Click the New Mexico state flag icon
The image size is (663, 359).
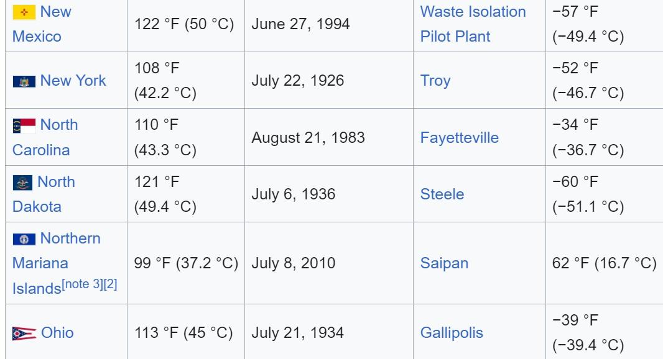point(24,12)
